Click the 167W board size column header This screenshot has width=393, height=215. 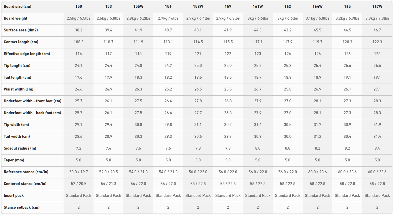[x=377, y=6]
